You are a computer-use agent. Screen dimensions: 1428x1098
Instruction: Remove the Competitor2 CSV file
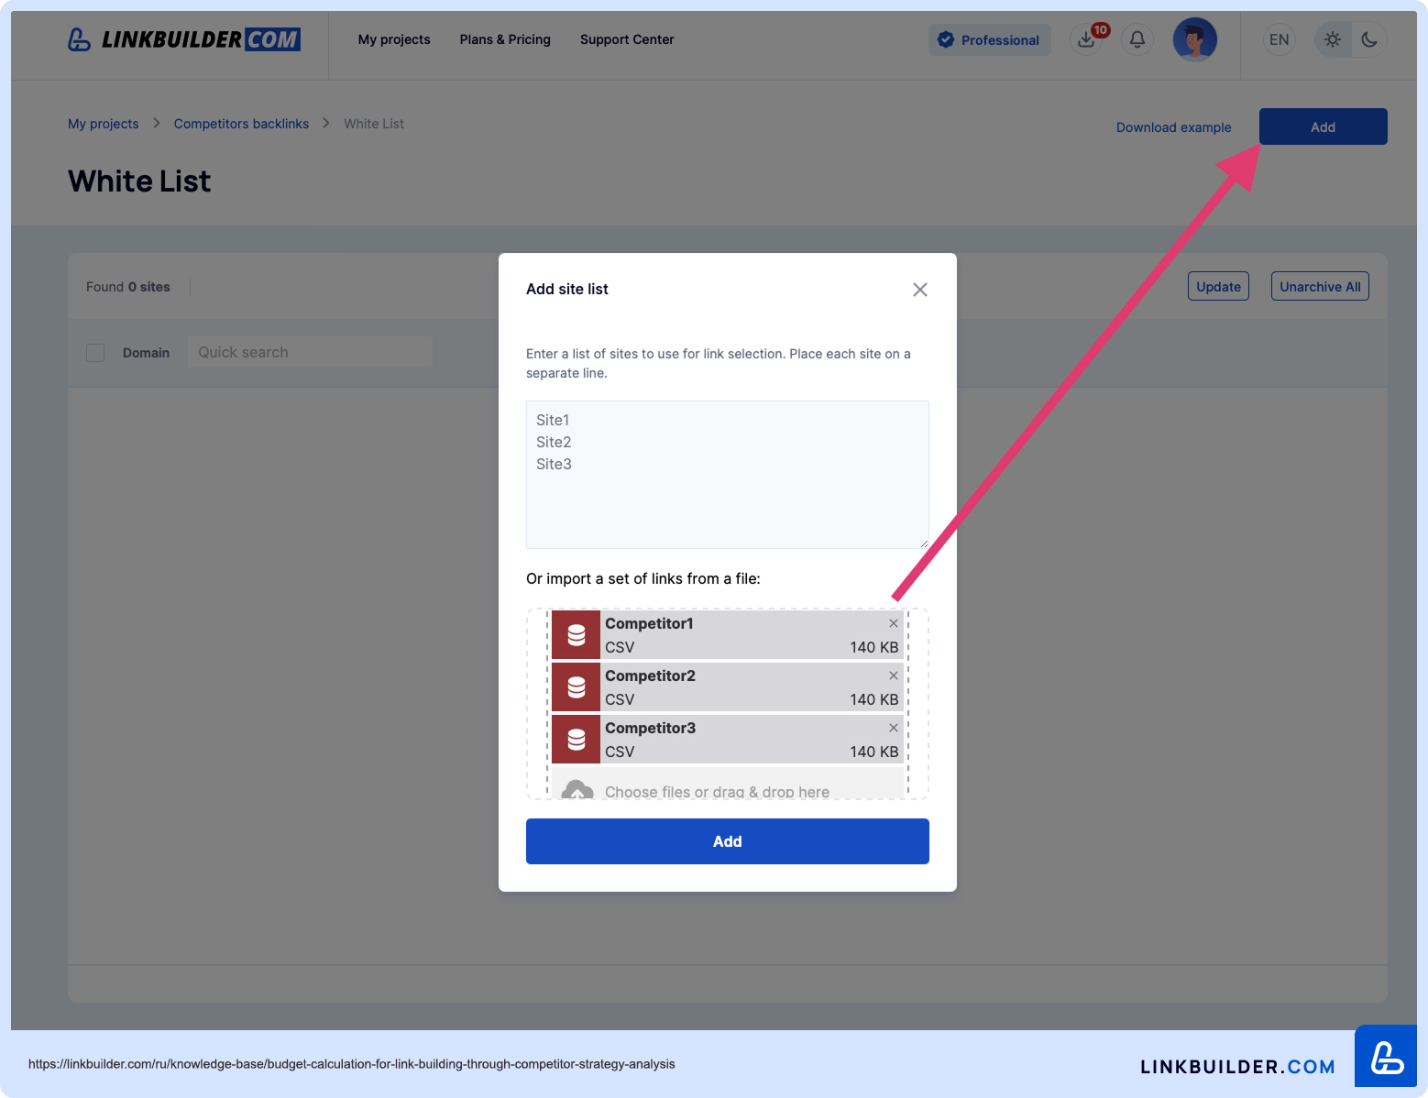[893, 675]
